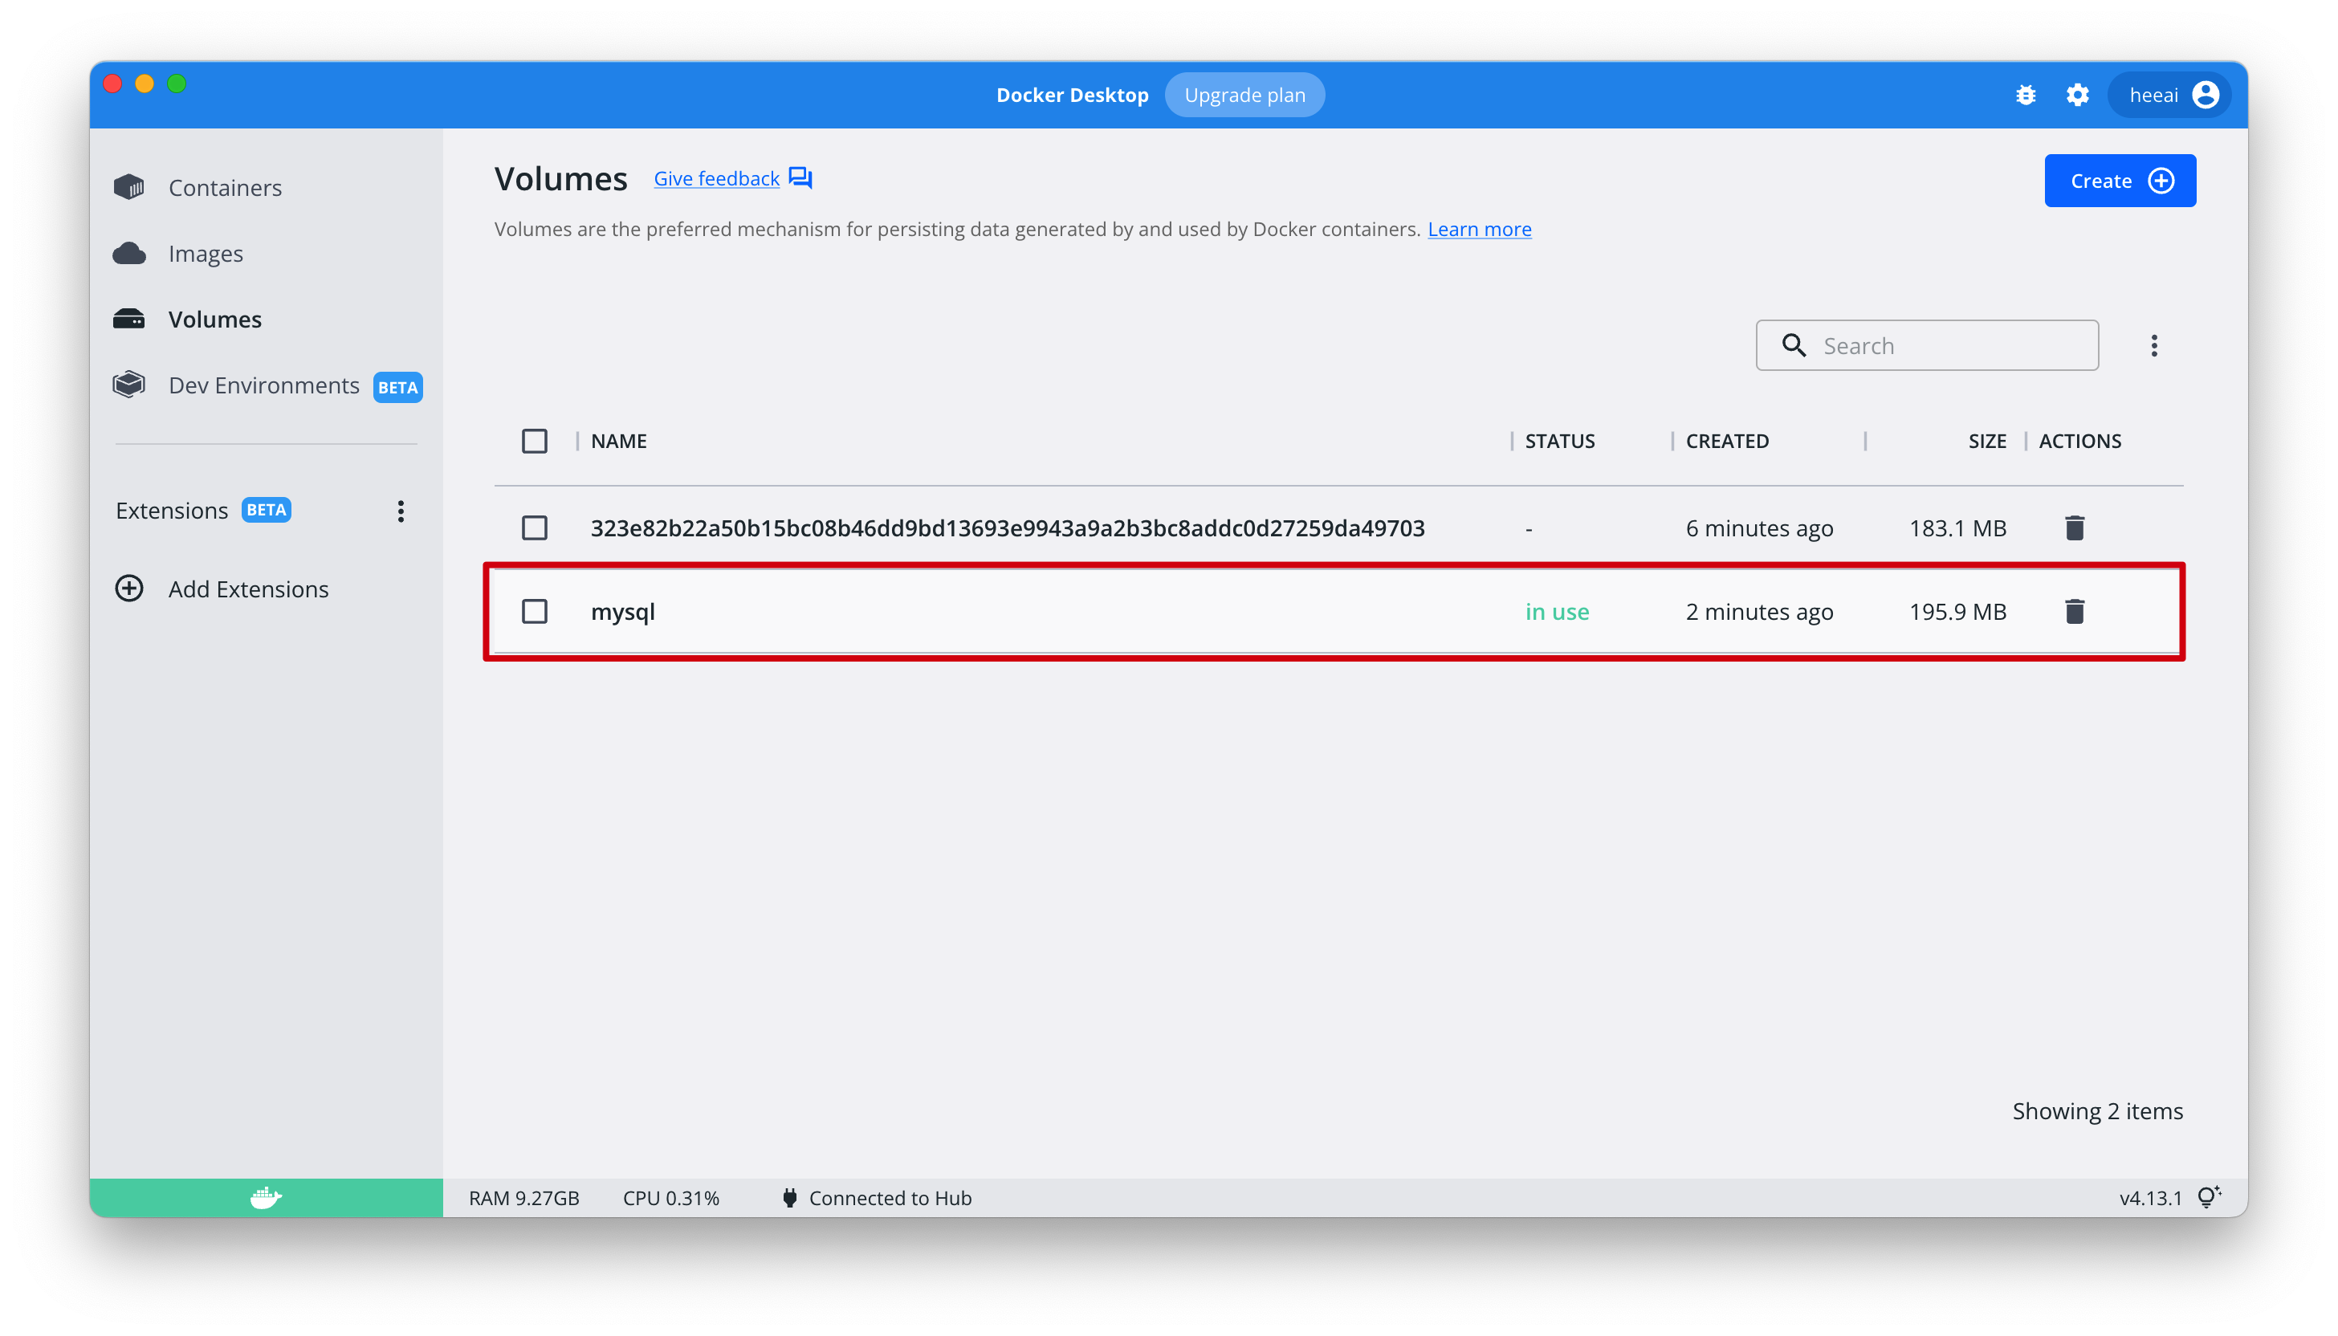Click the '6 minutes ago' cell

1759,528
